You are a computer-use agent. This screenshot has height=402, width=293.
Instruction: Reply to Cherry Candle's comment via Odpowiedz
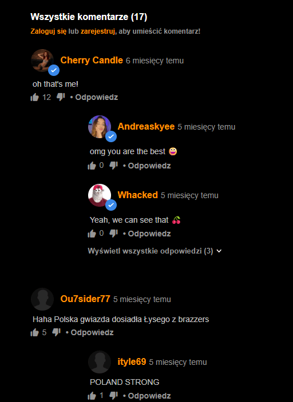point(97,97)
